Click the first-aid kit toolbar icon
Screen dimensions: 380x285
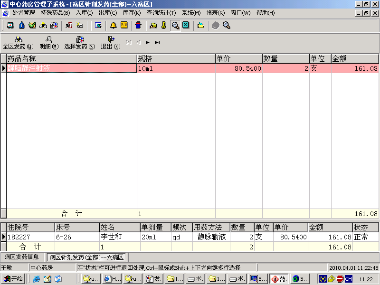point(10,25)
